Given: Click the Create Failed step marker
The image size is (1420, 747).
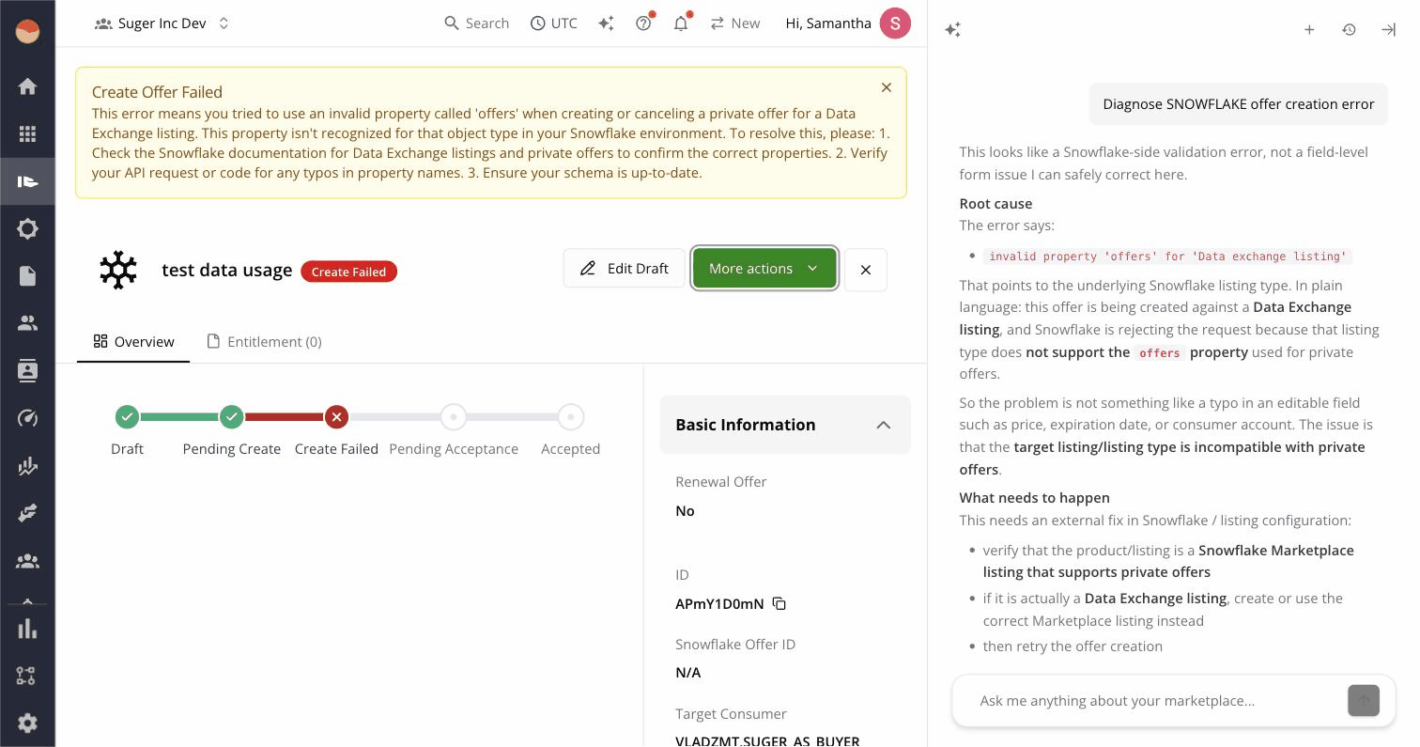Looking at the screenshot, I should 336,416.
